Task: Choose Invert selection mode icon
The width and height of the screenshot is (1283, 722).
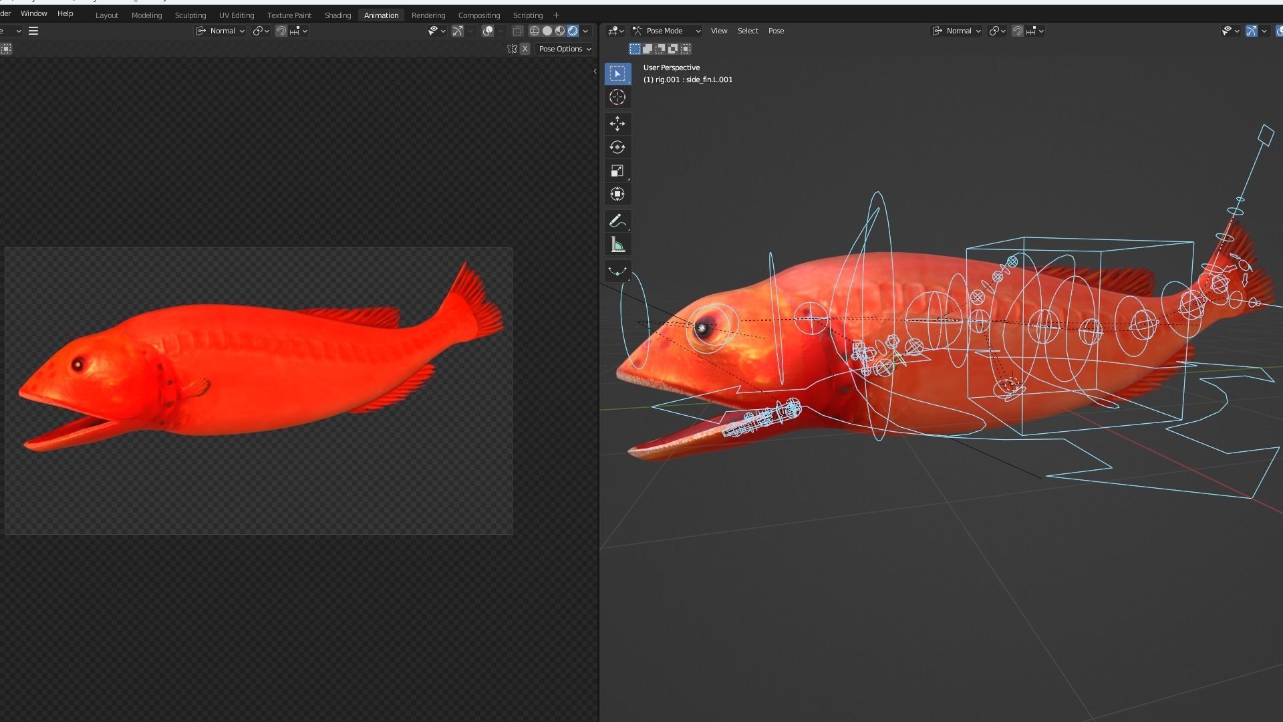Action: point(673,49)
